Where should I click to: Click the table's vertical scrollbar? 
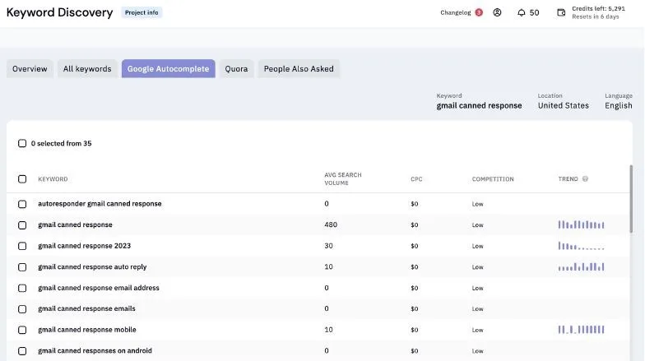point(631,199)
